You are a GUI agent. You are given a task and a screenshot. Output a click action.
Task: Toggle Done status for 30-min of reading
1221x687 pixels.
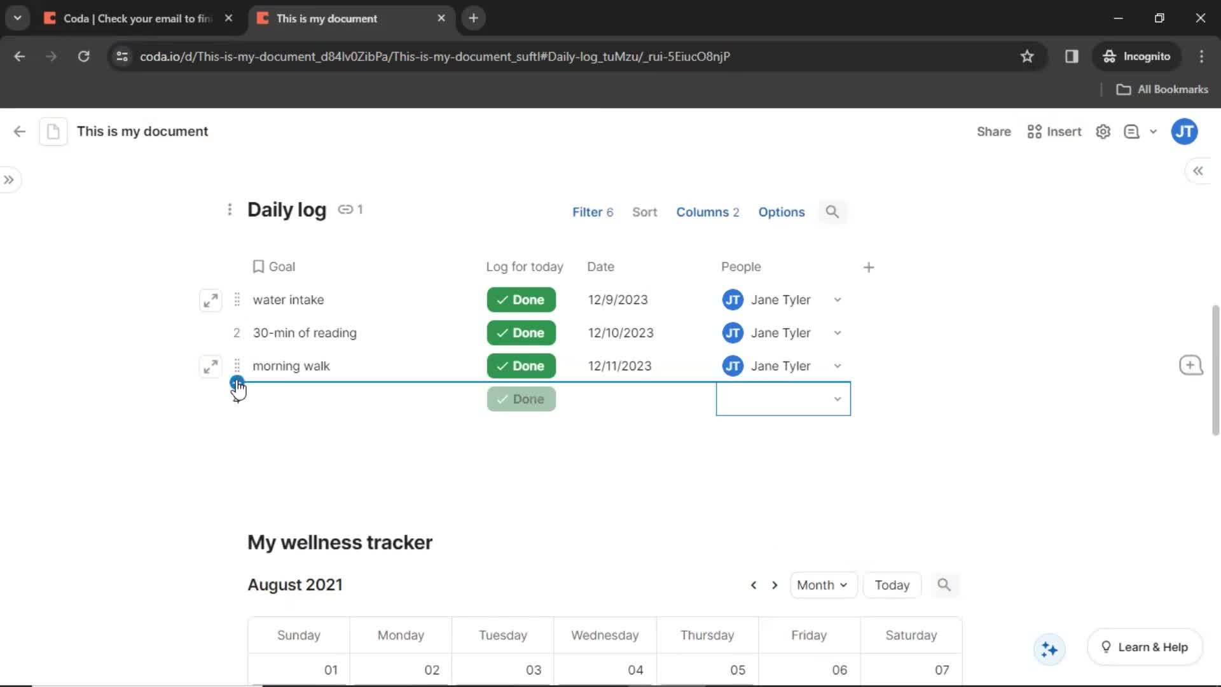click(x=520, y=333)
